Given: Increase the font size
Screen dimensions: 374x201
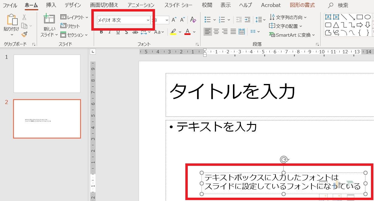Looking at the screenshot, I should point(174,19).
